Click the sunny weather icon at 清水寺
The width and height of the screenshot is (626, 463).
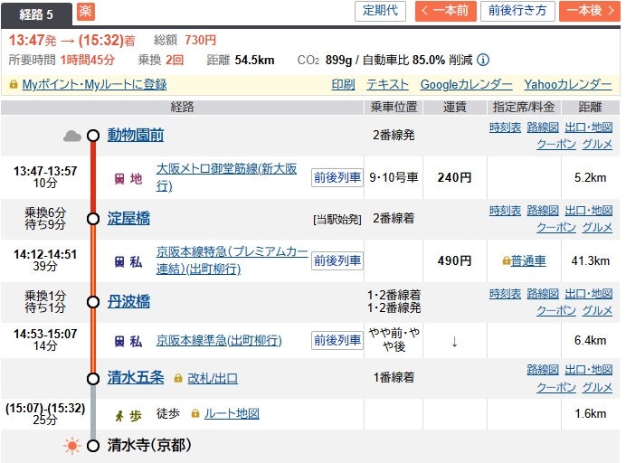[x=72, y=445]
